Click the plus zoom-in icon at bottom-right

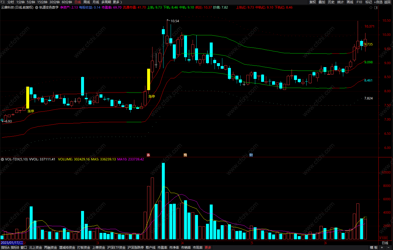point(382,248)
